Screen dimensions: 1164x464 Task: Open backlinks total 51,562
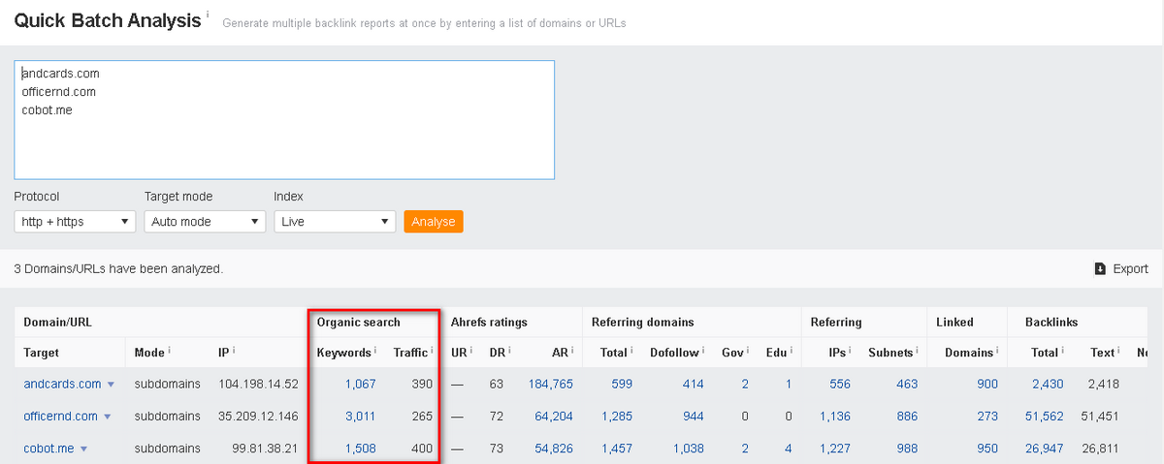pos(1045,416)
